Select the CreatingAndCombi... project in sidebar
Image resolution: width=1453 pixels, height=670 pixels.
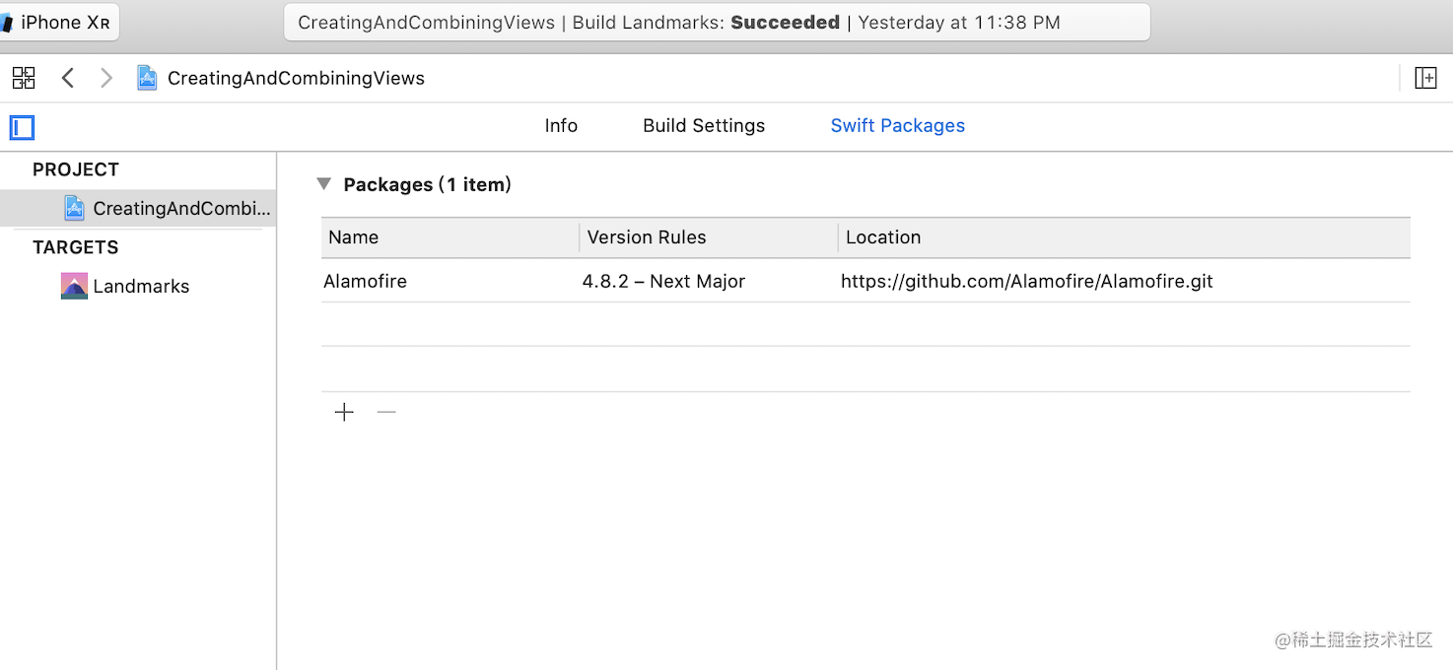[138, 208]
